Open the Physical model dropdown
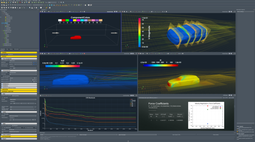This screenshot has height=142, width=255. pyautogui.click(x=23, y=72)
